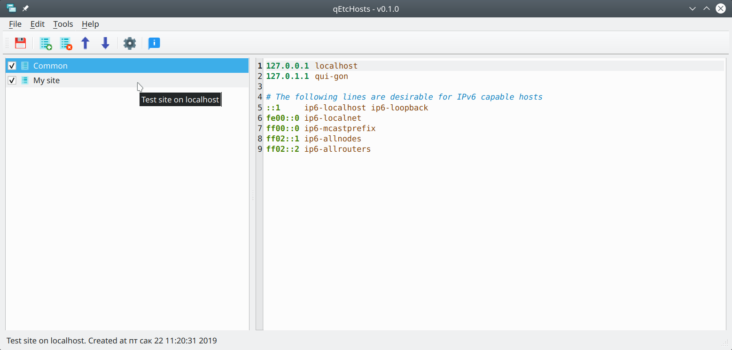Click the red Save floppy disk icon

pos(21,43)
